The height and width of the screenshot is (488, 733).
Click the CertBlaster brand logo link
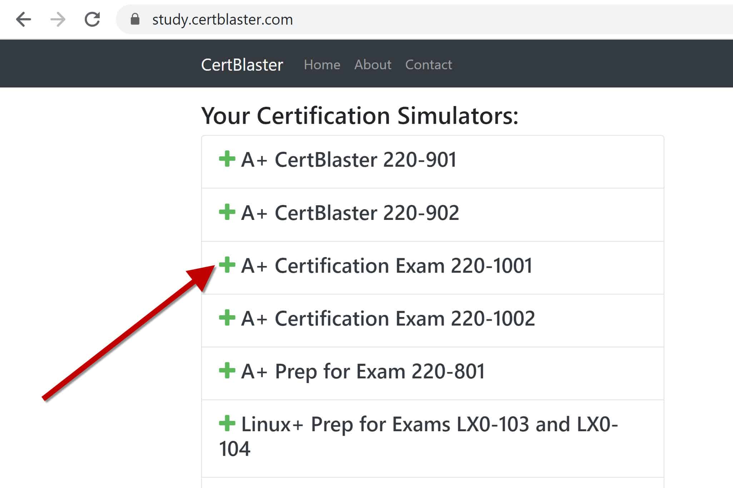[x=242, y=65]
